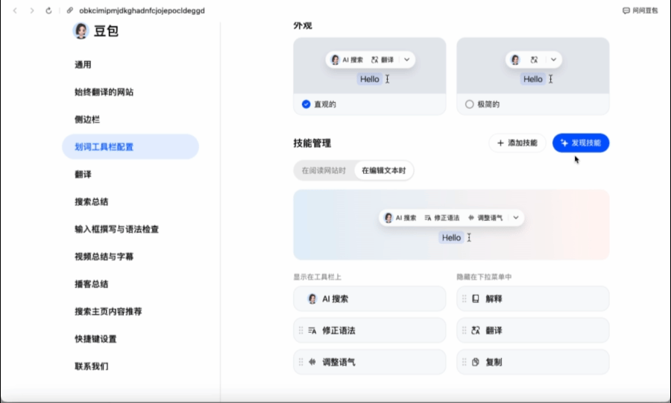
Task: Click the 修正语法 skill row
Action: (x=370, y=331)
